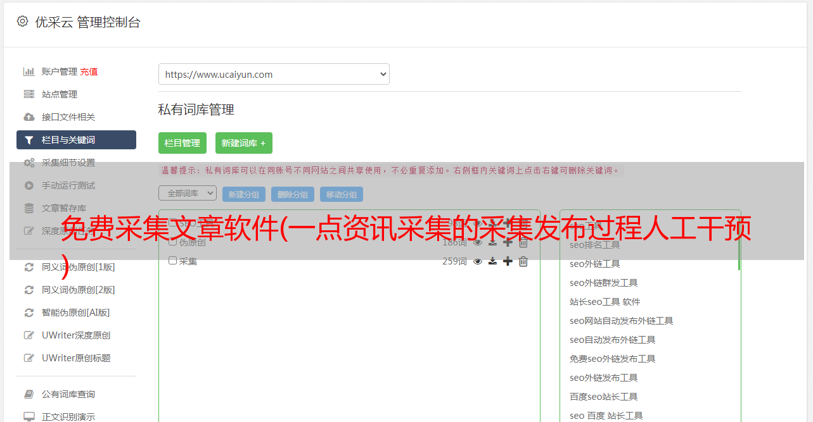The width and height of the screenshot is (813, 422).
Task: Click the funnel icon of 栏目与关键词
Action: pyautogui.click(x=29, y=140)
